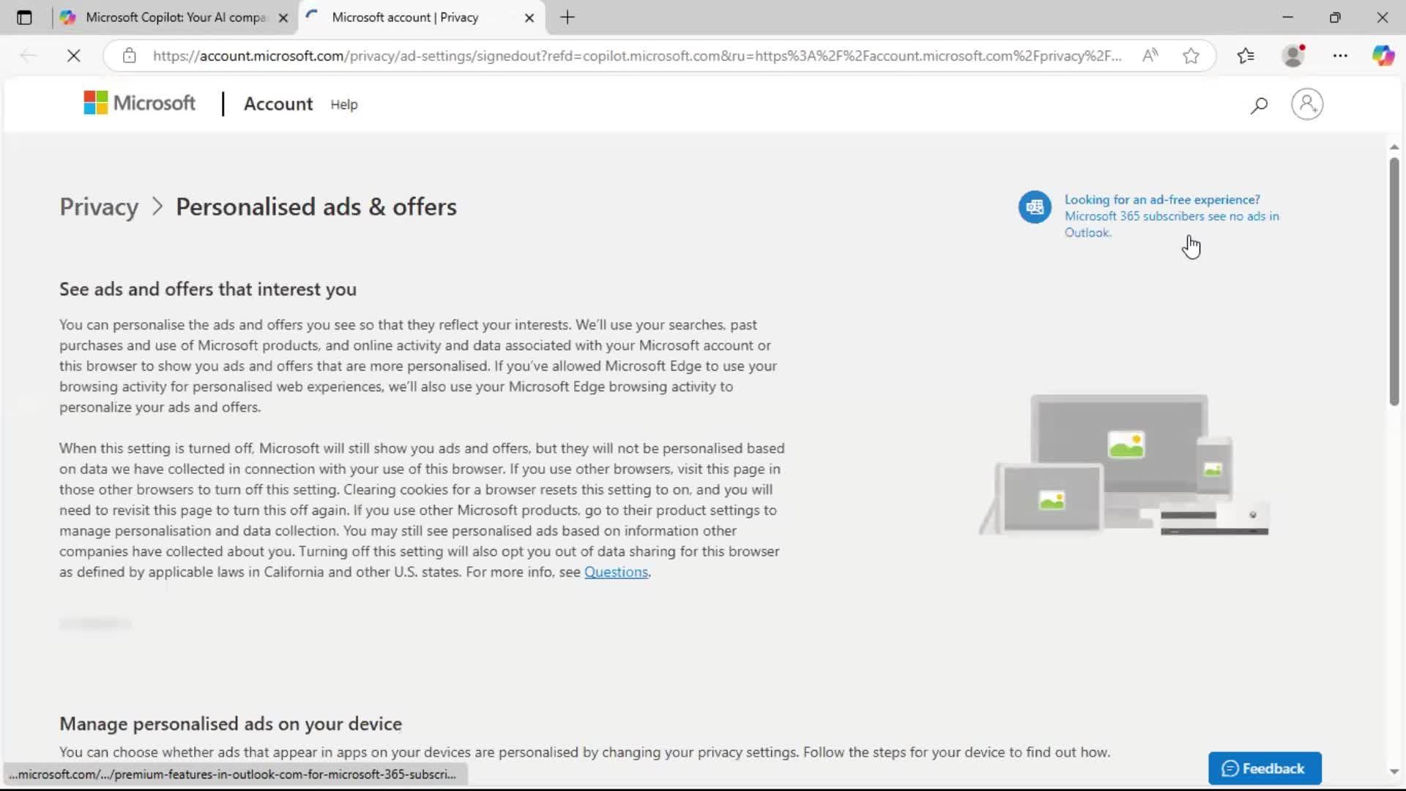Click 'See ads and offers that interest you'

tap(208, 289)
